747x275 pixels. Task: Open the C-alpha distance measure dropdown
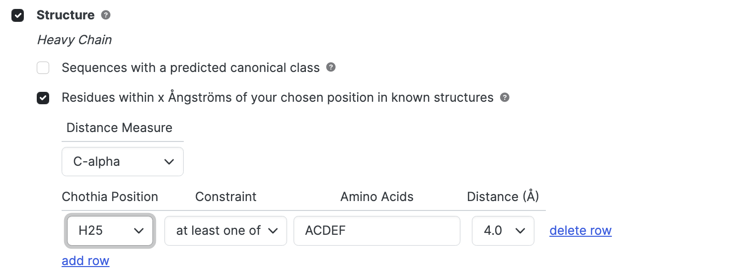coord(123,161)
